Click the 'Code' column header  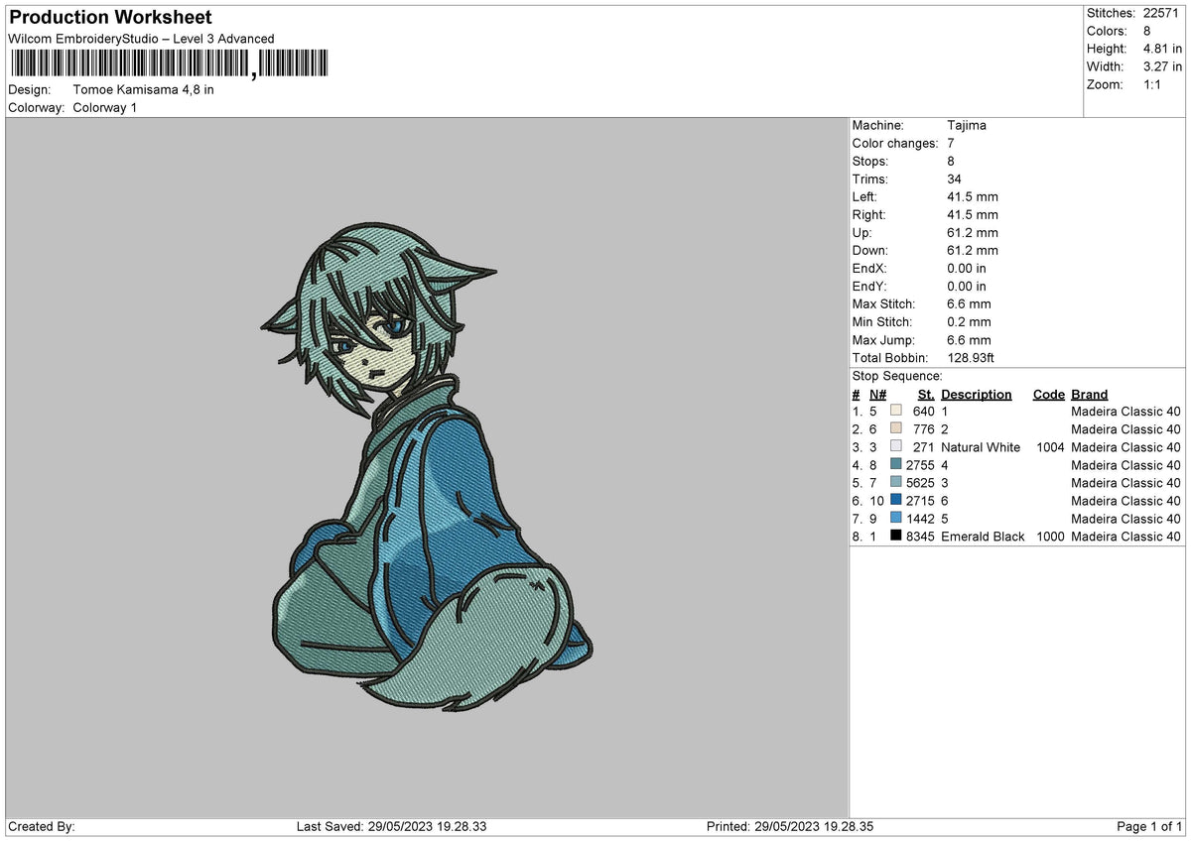click(x=1048, y=394)
